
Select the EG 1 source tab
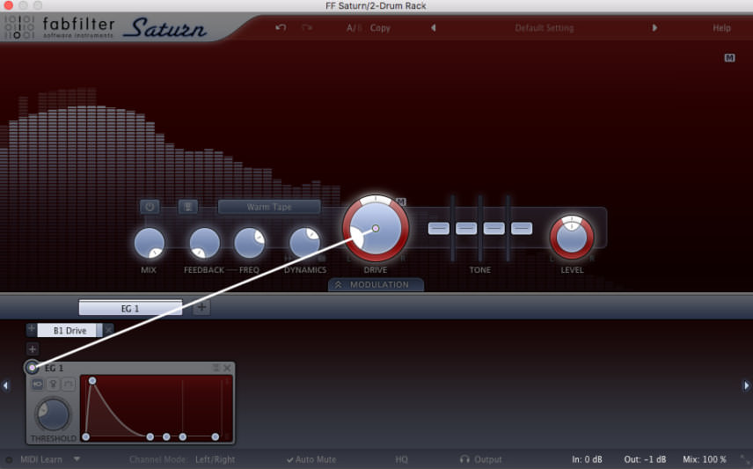130,308
